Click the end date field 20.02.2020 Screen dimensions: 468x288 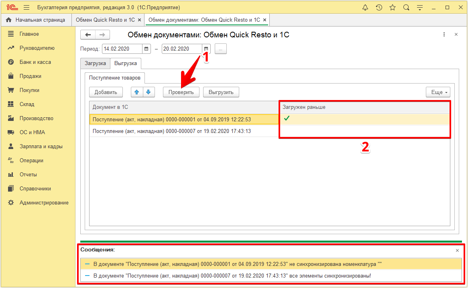tap(181, 49)
